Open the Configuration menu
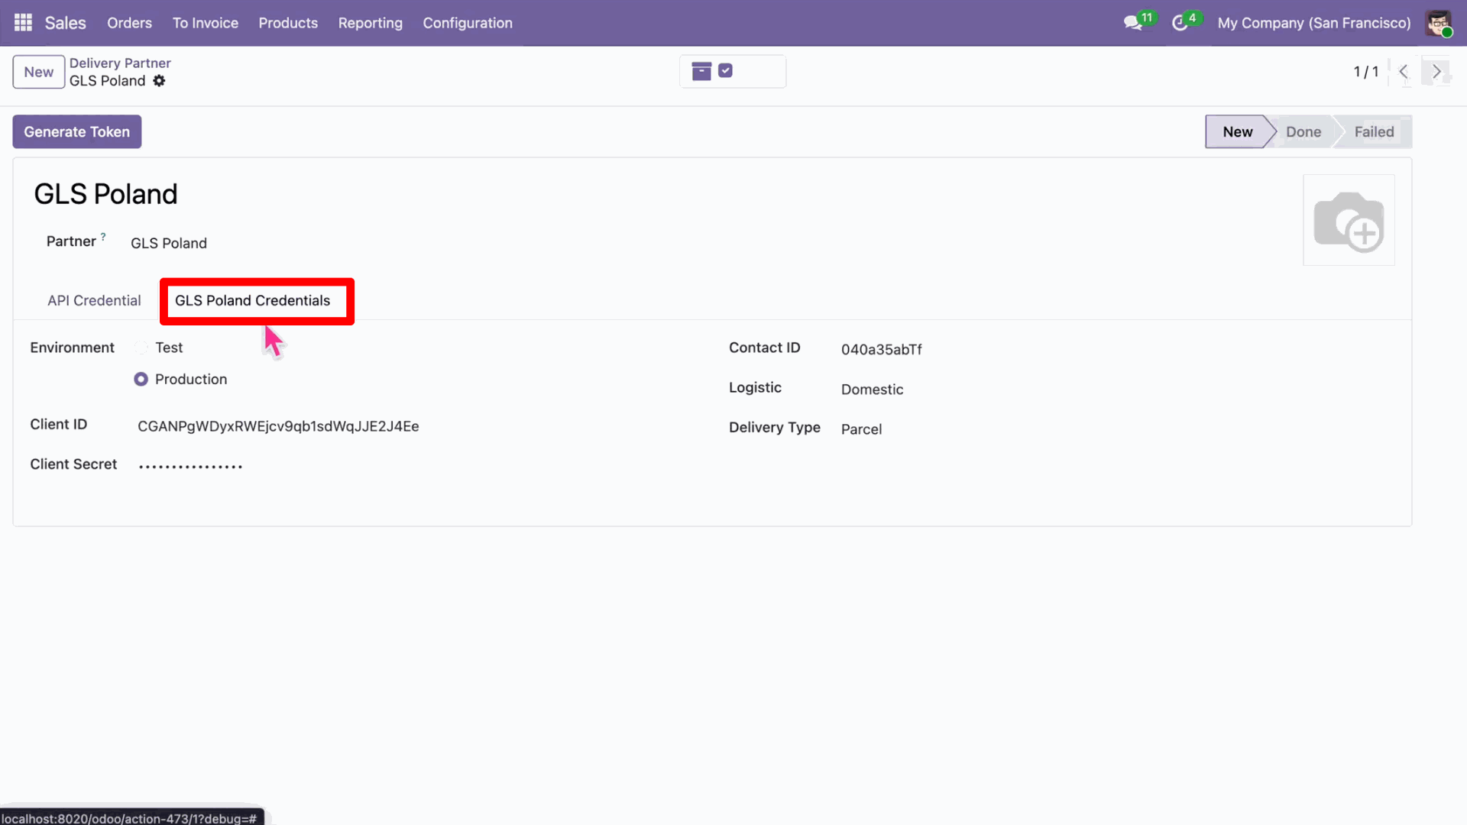The width and height of the screenshot is (1467, 825). [x=468, y=23]
